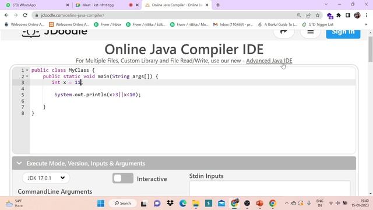Open the JDoodle hamburger menu
Screen dimensions: 373x210
(x=310, y=32)
